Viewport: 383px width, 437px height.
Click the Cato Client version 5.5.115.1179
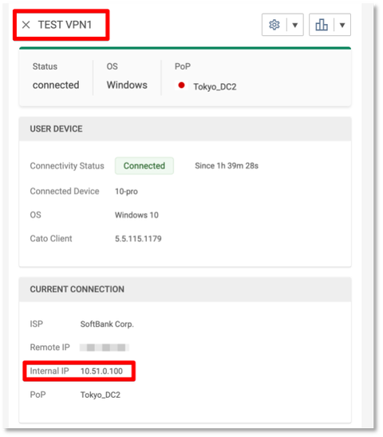[x=138, y=239]
